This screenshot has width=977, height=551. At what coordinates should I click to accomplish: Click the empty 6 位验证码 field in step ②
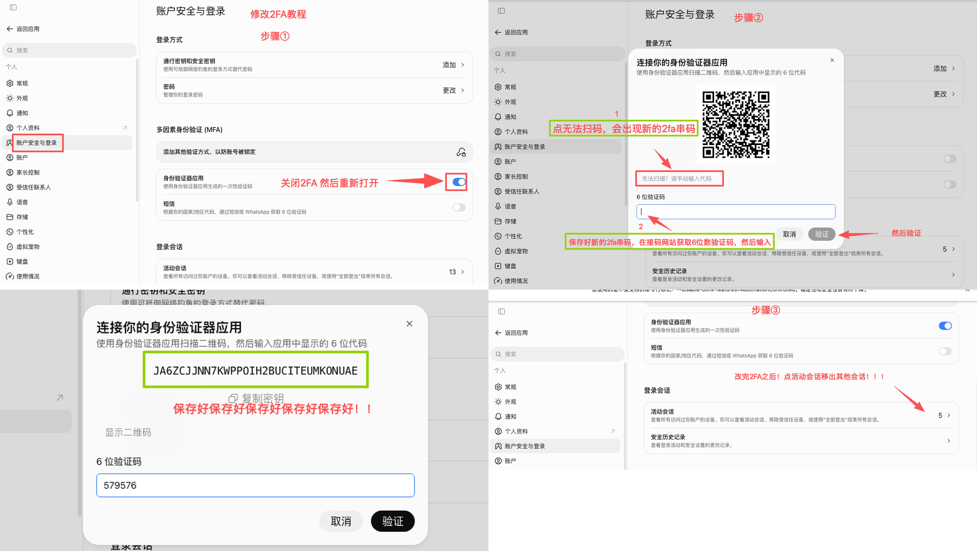[x=736, y=212]
